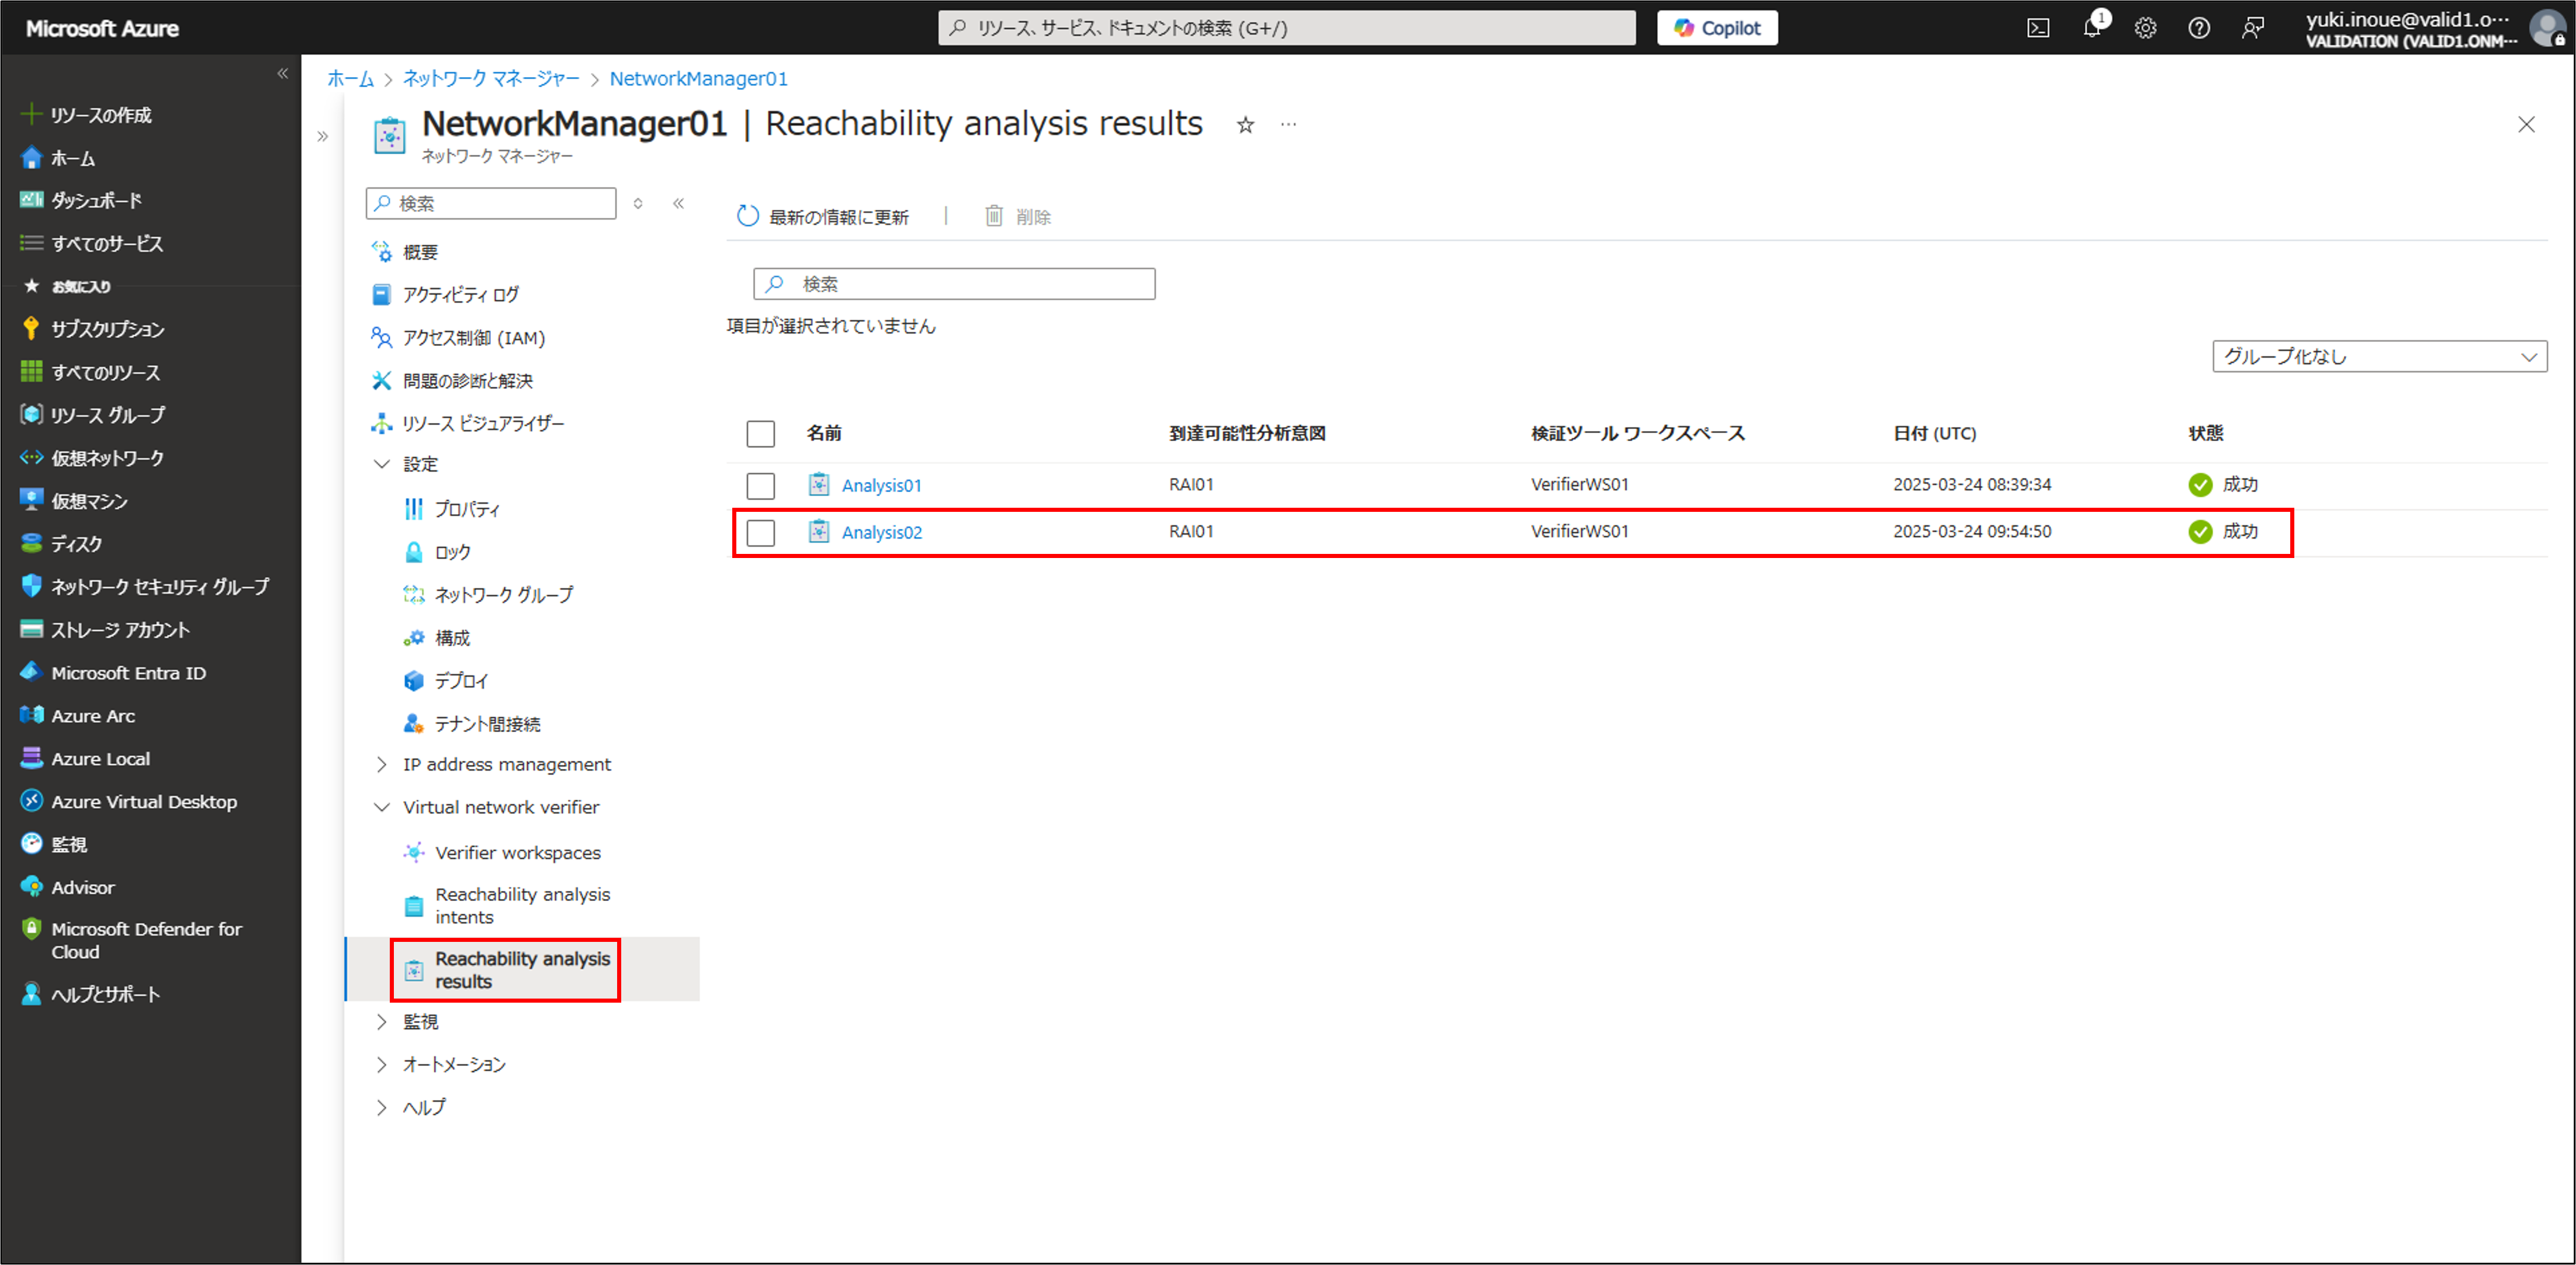The height and width of the screenshot is (1265, 2576).
Task: Open 仮想ネットワーク in the sidebar
Action: point(92,458)
